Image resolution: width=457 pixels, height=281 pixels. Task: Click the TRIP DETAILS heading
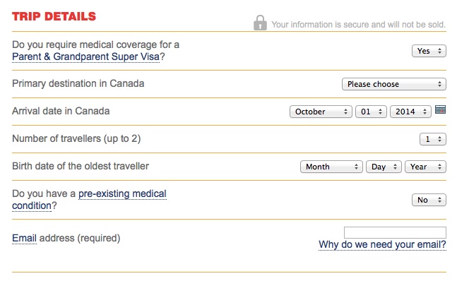54,16
